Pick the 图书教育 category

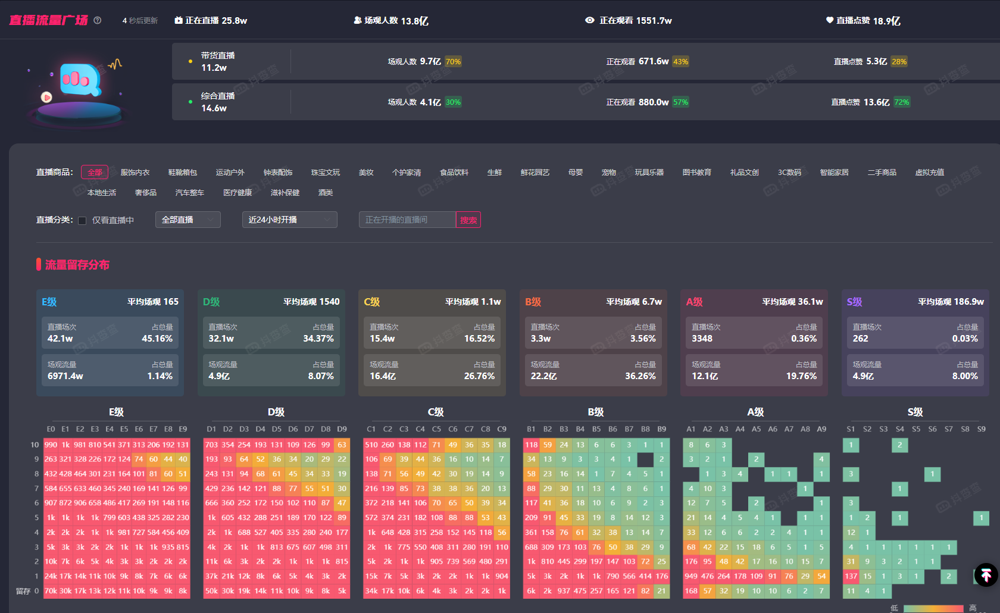point(697,172)
